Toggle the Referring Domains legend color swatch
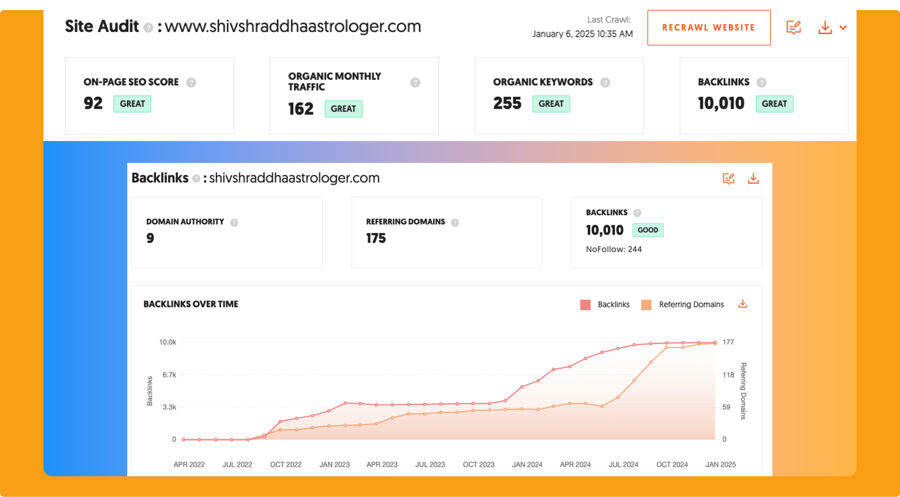 pyautogui.click(x=646, y=305)
